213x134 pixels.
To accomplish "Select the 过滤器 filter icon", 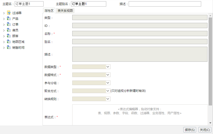I will (9, 13).
